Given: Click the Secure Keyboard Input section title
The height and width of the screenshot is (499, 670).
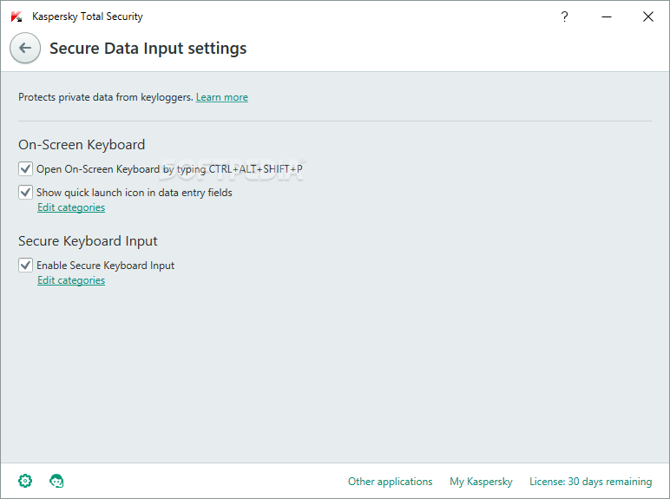Looking at the screenshot, I should click(x=88, y=241).
